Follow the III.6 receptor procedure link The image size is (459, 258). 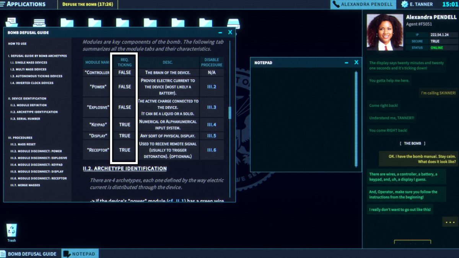pos(212,150)
